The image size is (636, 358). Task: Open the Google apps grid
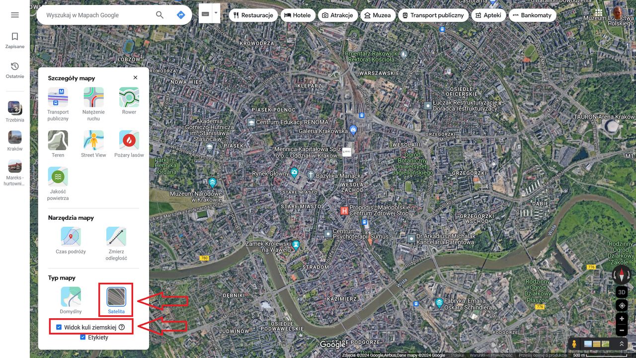click(x=598, y=13)
